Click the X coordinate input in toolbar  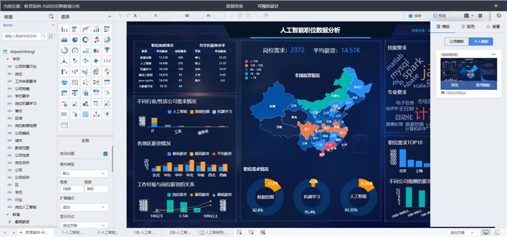click(145, 15)
